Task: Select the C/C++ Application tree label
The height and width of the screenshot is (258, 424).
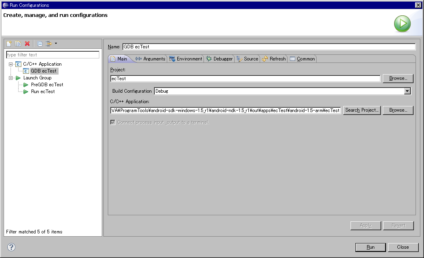Action: pos(42,64)
